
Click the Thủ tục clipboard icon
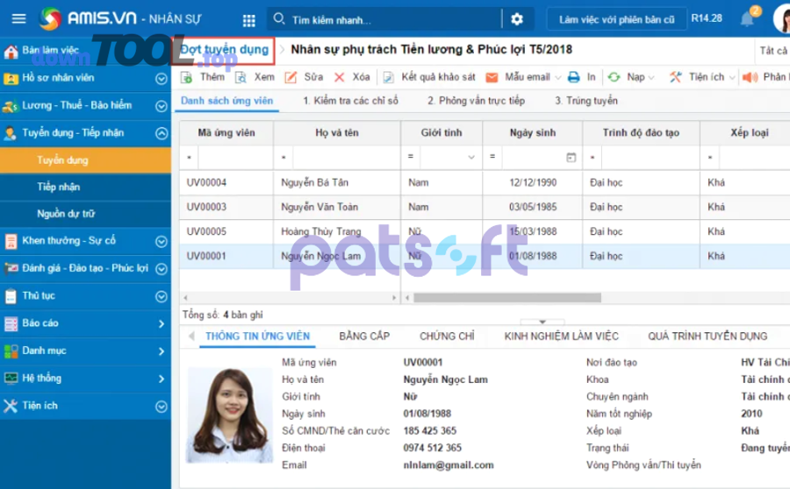(x=11, y=296)
